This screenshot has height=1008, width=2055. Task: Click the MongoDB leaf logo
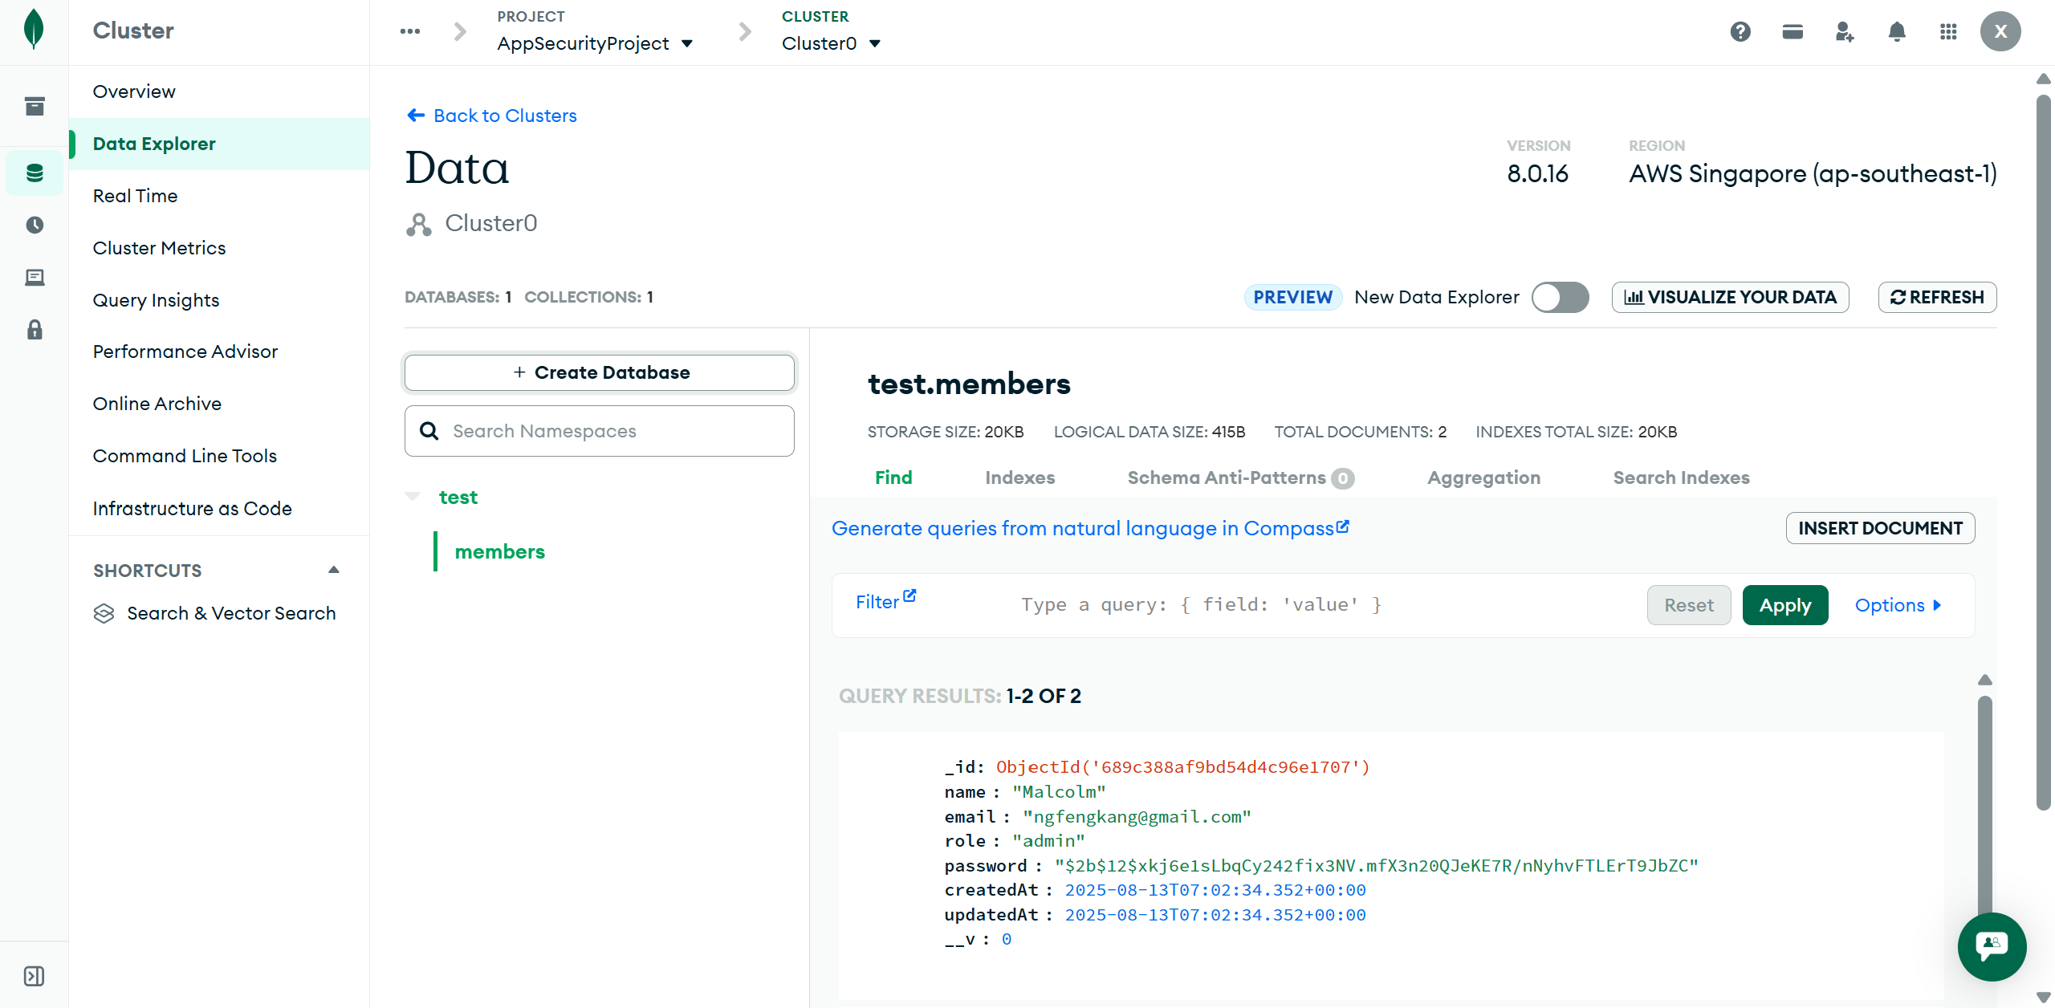pos(34,30)
